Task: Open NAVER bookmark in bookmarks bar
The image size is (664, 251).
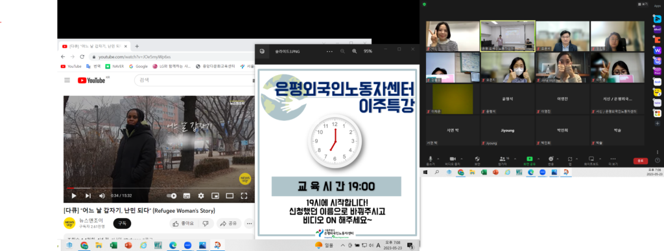Action: pos(115,67)
